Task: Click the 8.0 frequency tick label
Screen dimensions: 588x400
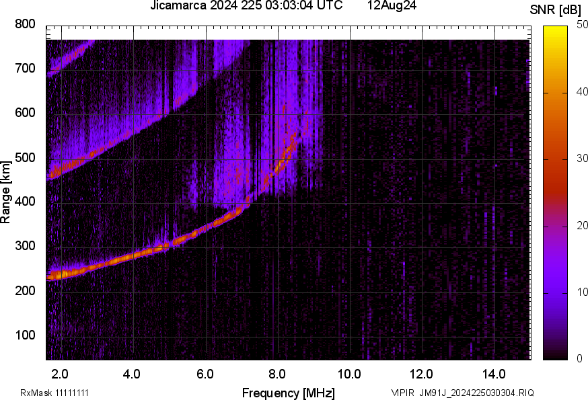Action: coord(277,374)
